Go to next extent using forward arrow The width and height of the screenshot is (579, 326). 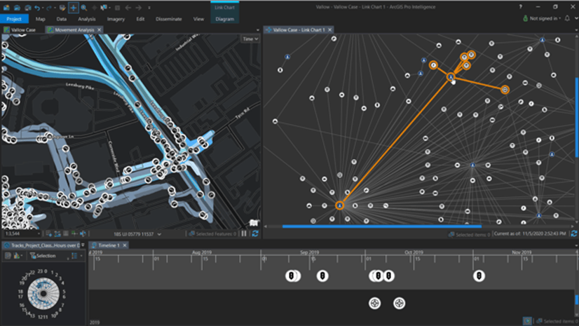[139, 8]
